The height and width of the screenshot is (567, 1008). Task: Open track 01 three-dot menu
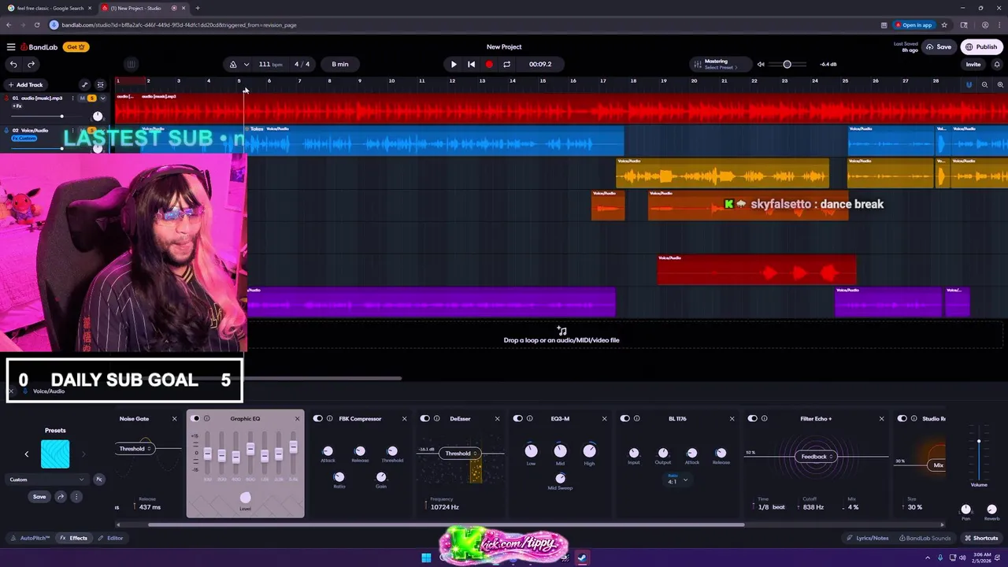click(x=72, y=98)
